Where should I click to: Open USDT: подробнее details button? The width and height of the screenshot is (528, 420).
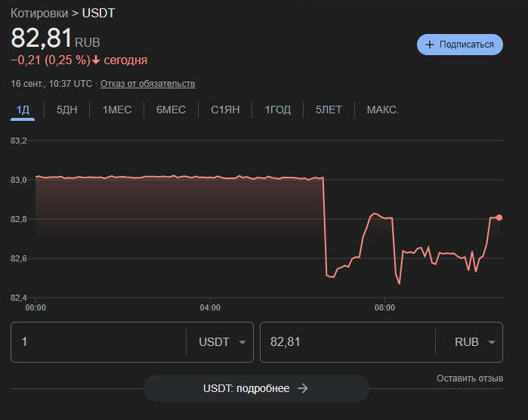coord(257,388)
